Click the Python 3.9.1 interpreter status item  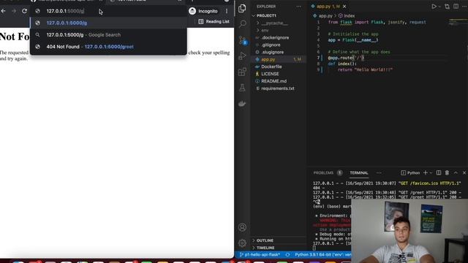pos(322,255)
